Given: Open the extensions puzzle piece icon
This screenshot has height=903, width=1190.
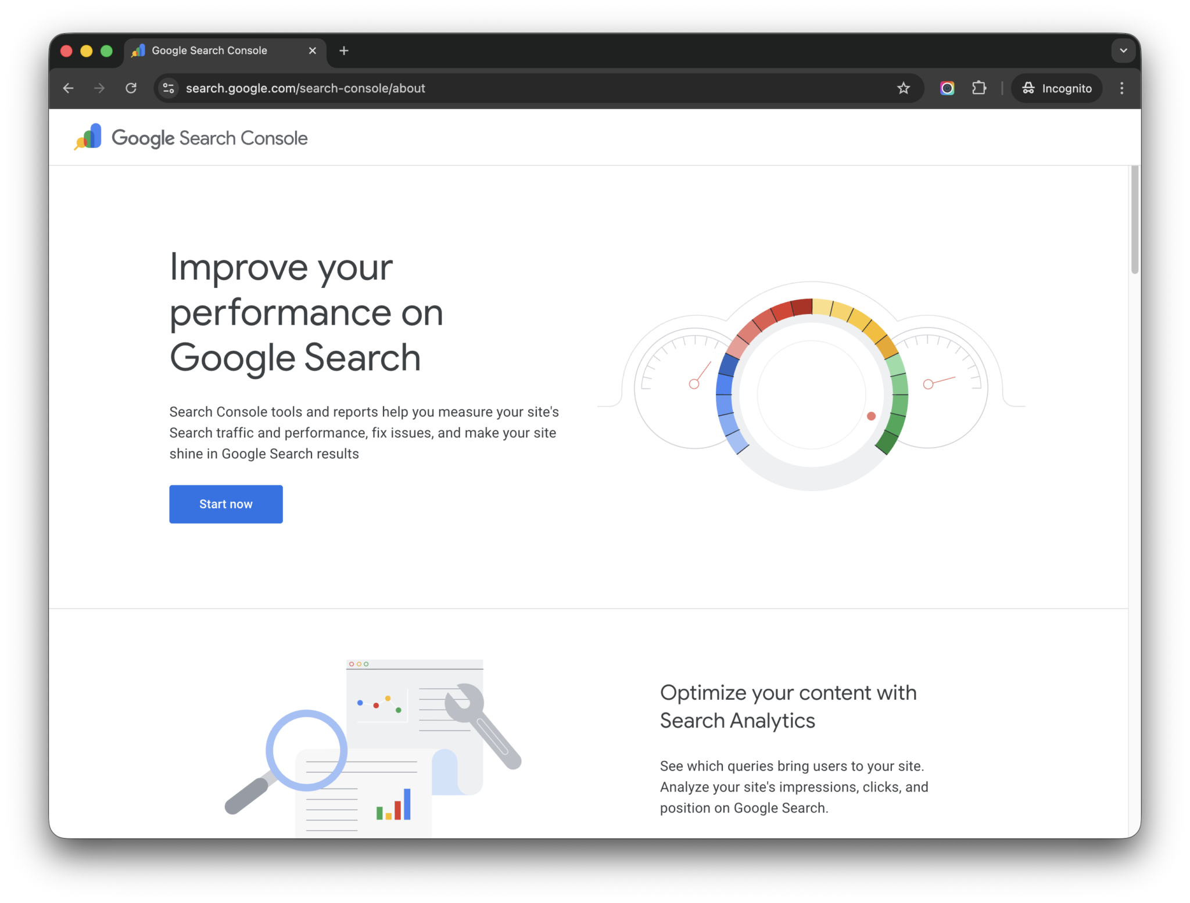Looking at the screenshot, I should [979, 88].
